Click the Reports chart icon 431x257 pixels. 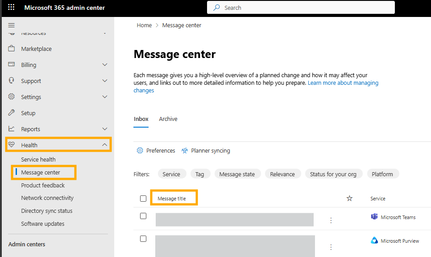(12, 128)
